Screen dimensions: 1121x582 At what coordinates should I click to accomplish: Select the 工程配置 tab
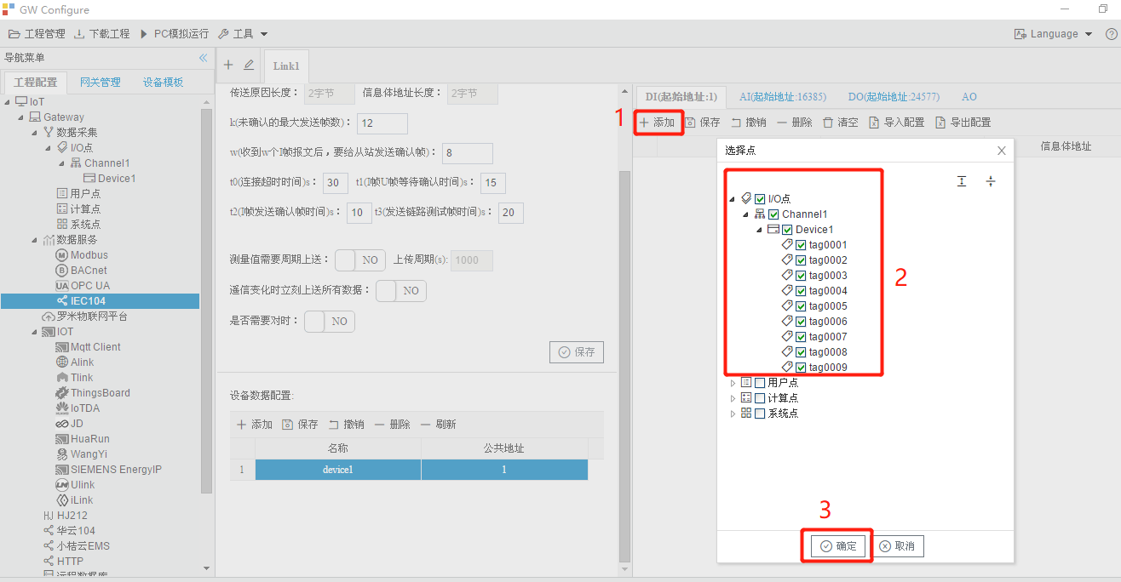tap(36, 83)
